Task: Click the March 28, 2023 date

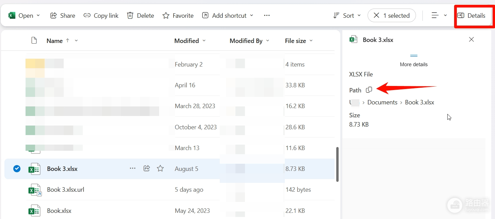Action: point(195,106)
